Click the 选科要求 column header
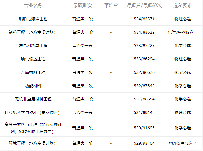 click(183, 6)
